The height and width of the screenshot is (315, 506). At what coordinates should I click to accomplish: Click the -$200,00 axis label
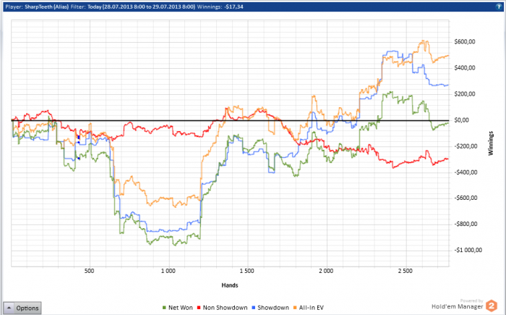(x=466, y=146)
